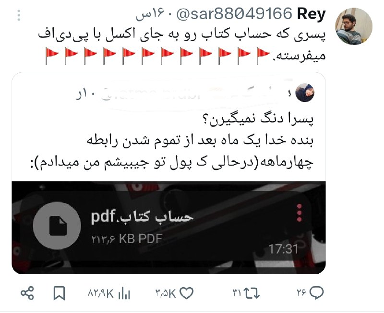The width and height of the screenshot is (384, 313).
Task: Open three-dot menu on the PDF message
Action: (299, 213)
